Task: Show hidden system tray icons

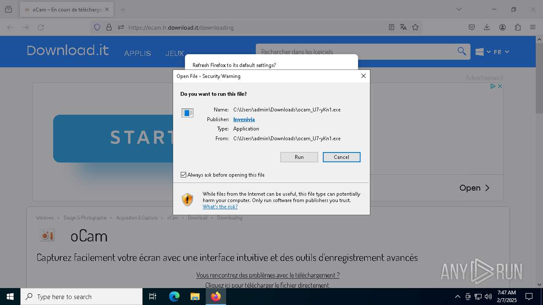Action: [x=457, y=297]
